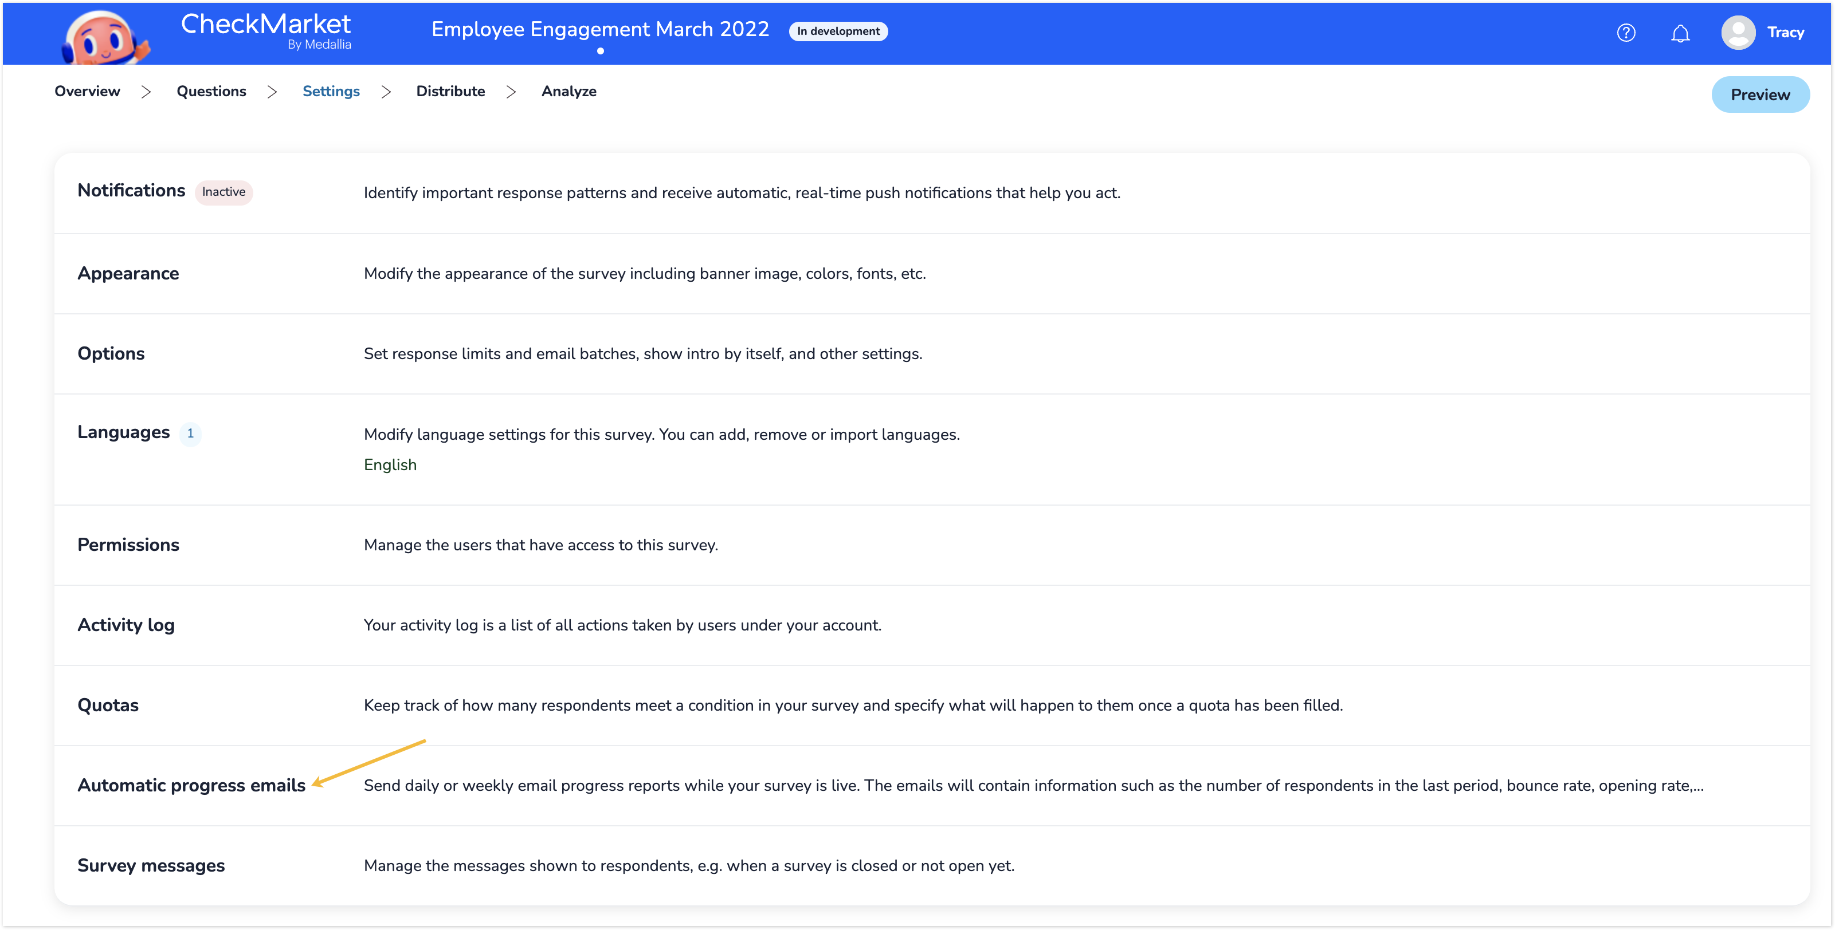Open the Permissions settings row
1835x930 pixels.
tap(128, 545)
